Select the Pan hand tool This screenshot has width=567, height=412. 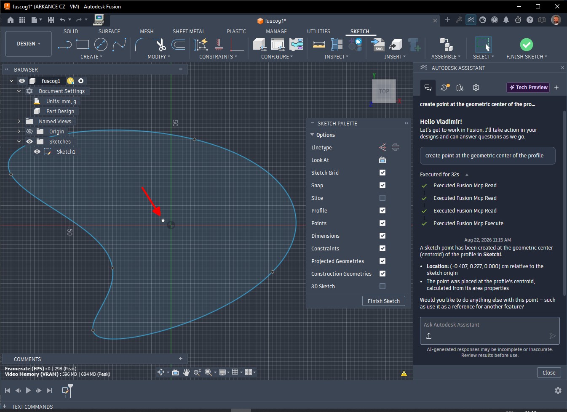pos(186,372)
